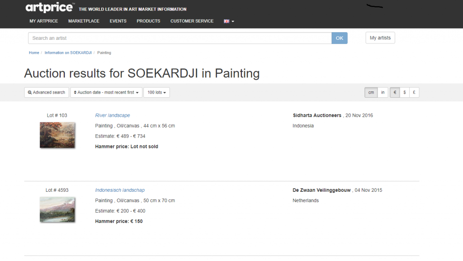The width and height of the screenshot is (463, 261).
Task: Click the artprice logo
Action: [x=50, y=7]
